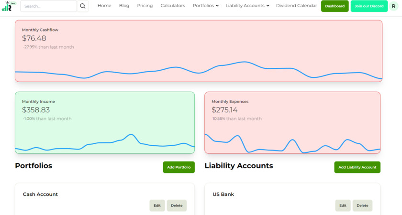Click the Monthly Cashflow chart card
402x215 pixels.
click(199, 51)
